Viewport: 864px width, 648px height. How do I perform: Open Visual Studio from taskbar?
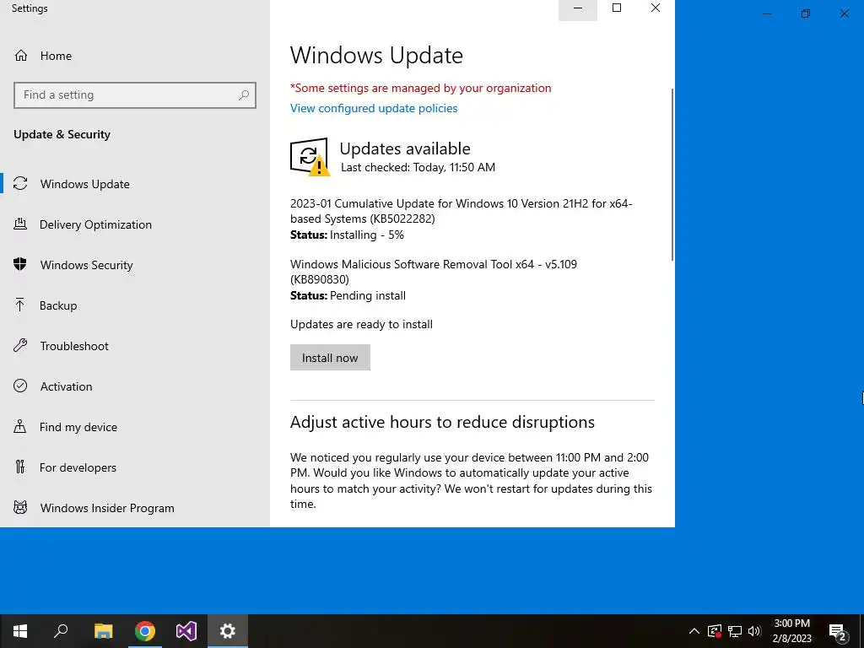pos(186,631)
